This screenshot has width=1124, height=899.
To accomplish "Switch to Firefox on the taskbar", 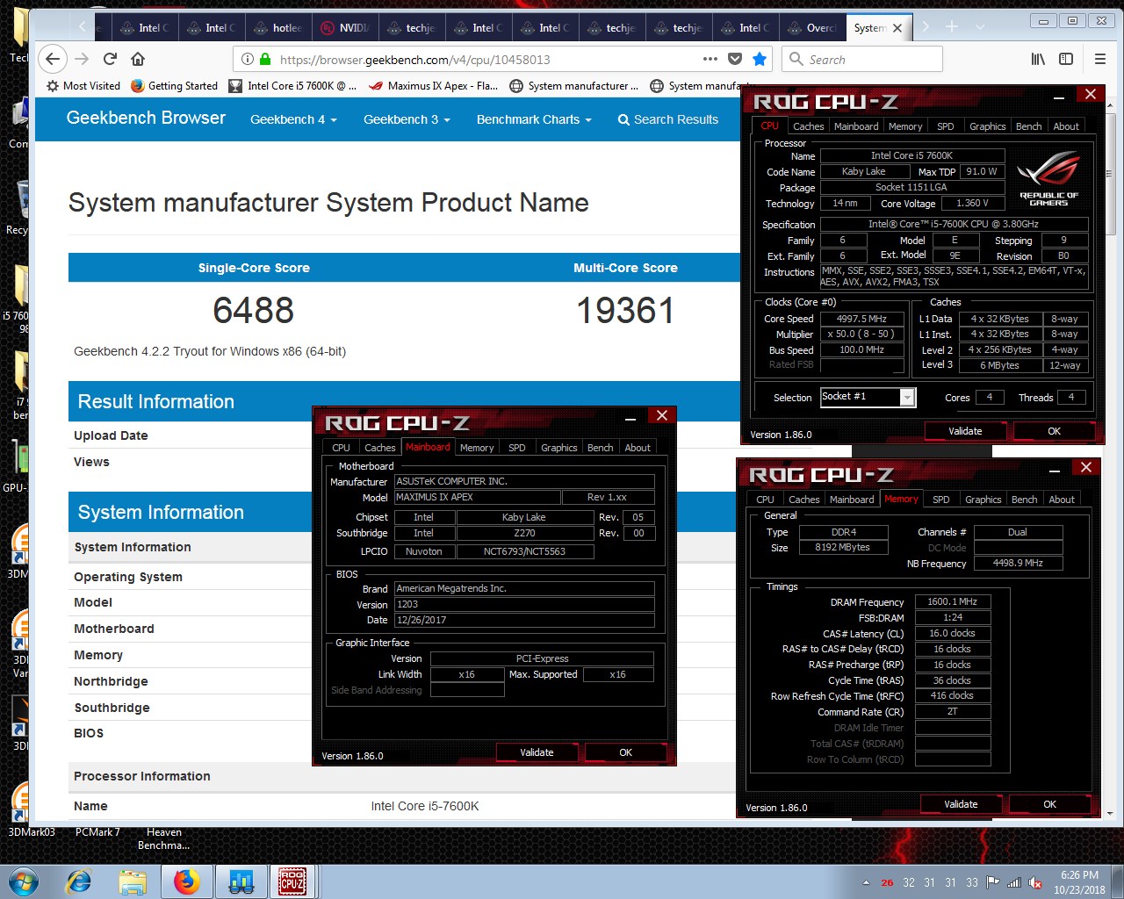I will click(x=186, y=881).
